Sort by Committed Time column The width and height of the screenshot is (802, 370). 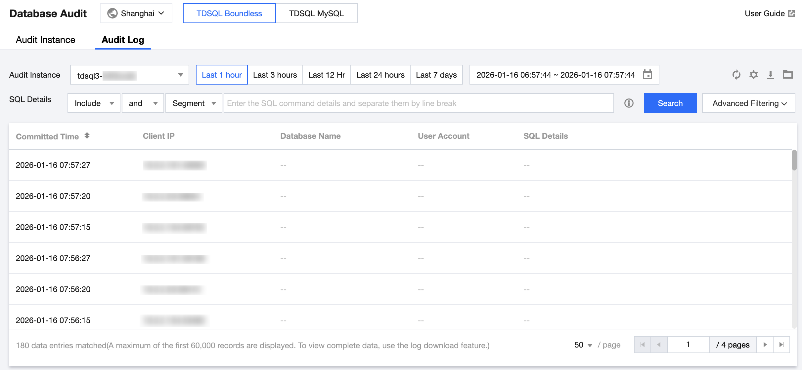pos(87,136)
